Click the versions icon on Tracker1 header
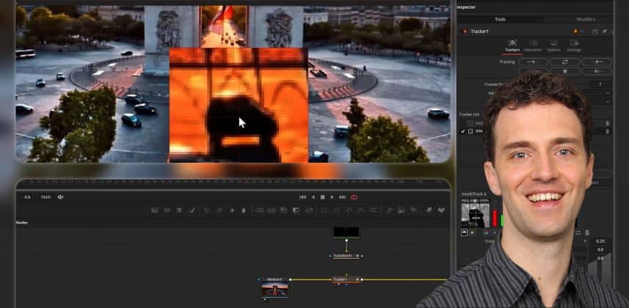The width and height of the screenshot is (629, 308). coord(595,32)
